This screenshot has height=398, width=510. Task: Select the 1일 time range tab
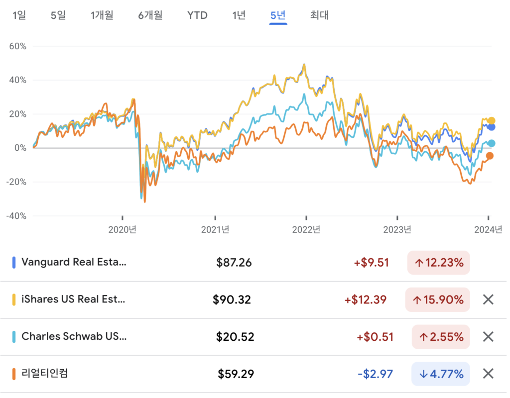(19, 15)
